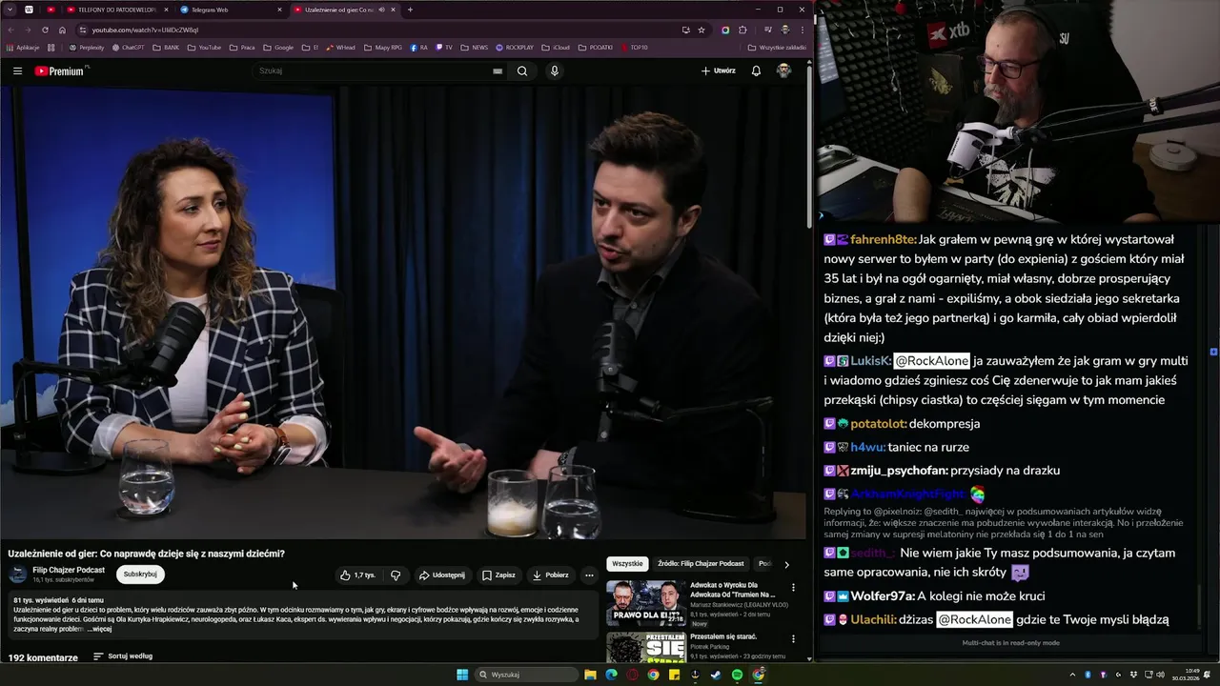Open the NEWS bookmarks folder
Screen dimensions: 1220x686
[474, 47]
